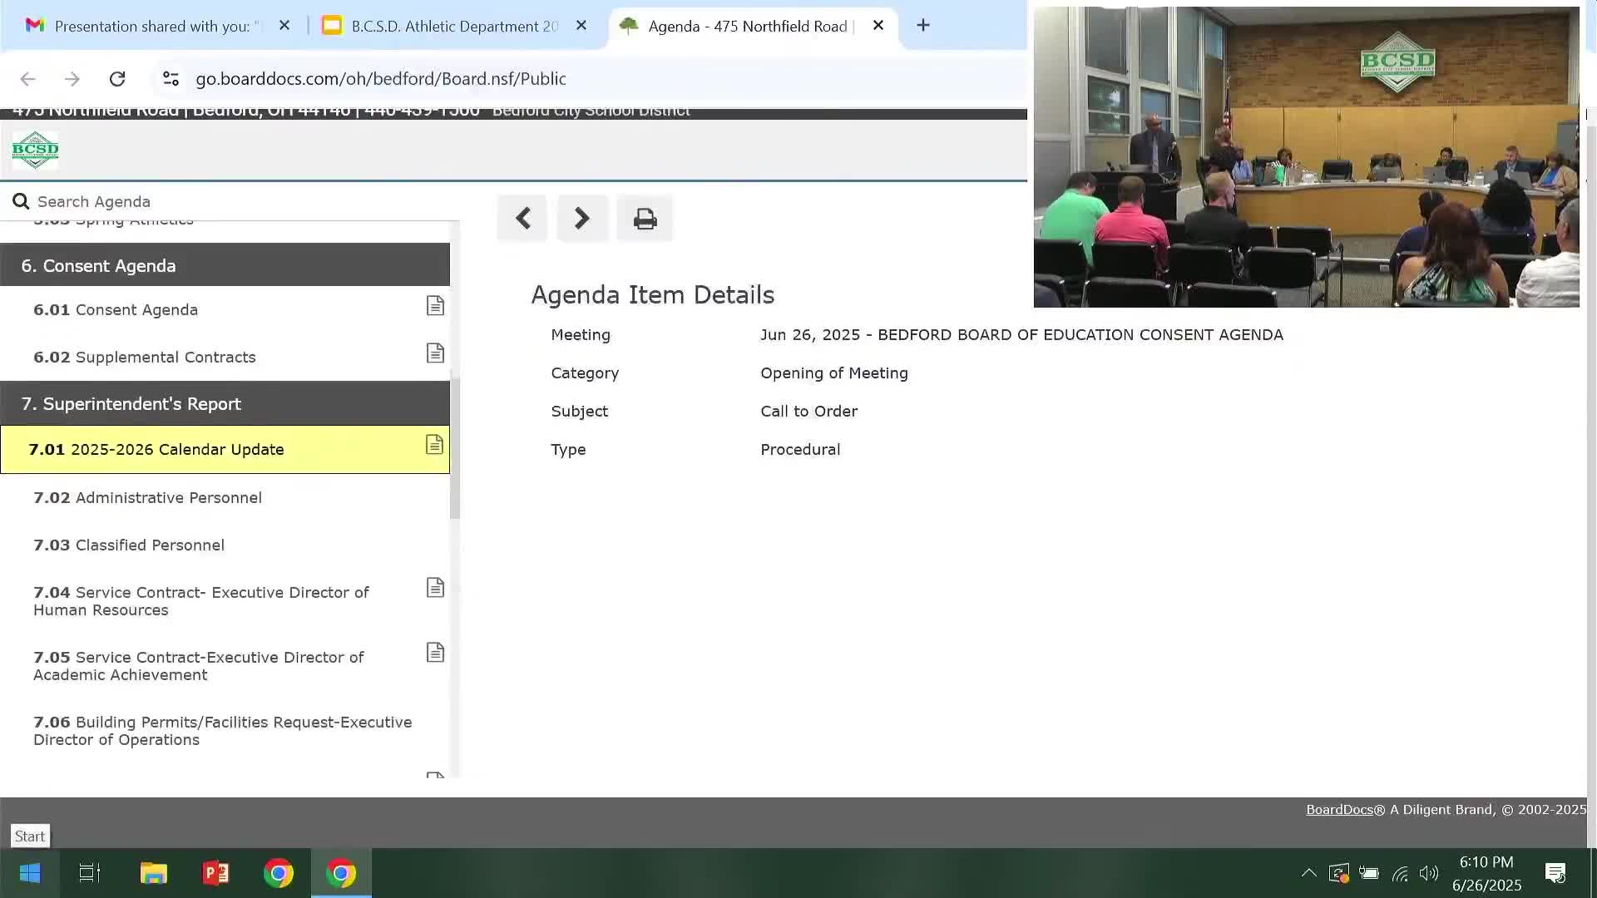Open document icon for 6.01 Consent Agenda
Screen dimensions: 1597x898
[x=435, y=306]
